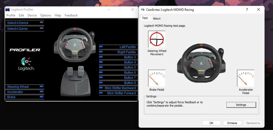
Task: Click the Button 7 assignment label
Action: pos(130,78)
